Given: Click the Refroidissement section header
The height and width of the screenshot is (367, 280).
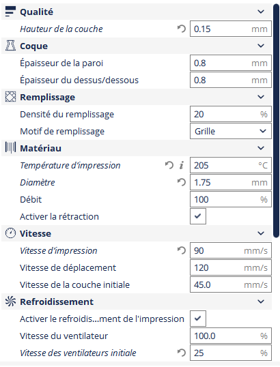Looking at the screenshot, I should [137, 302].
